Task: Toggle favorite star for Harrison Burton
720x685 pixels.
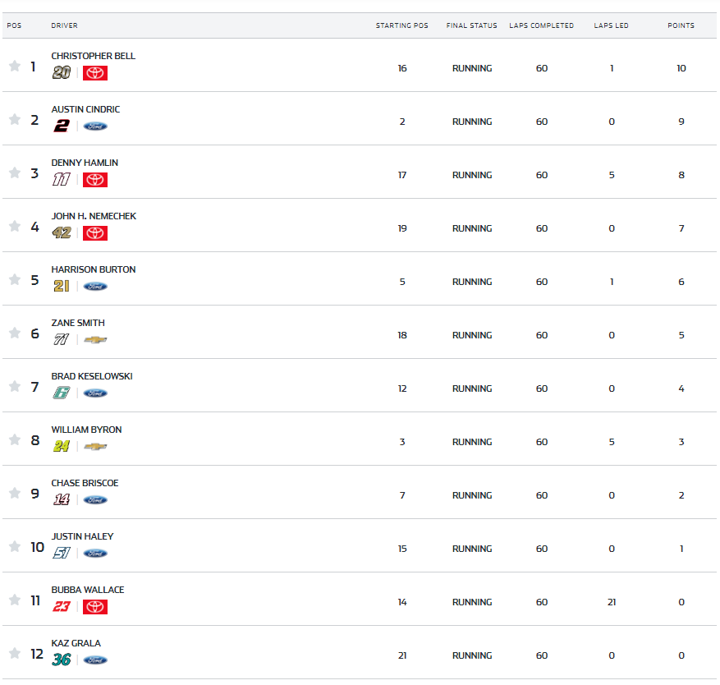Action: (x=15, y=279)
